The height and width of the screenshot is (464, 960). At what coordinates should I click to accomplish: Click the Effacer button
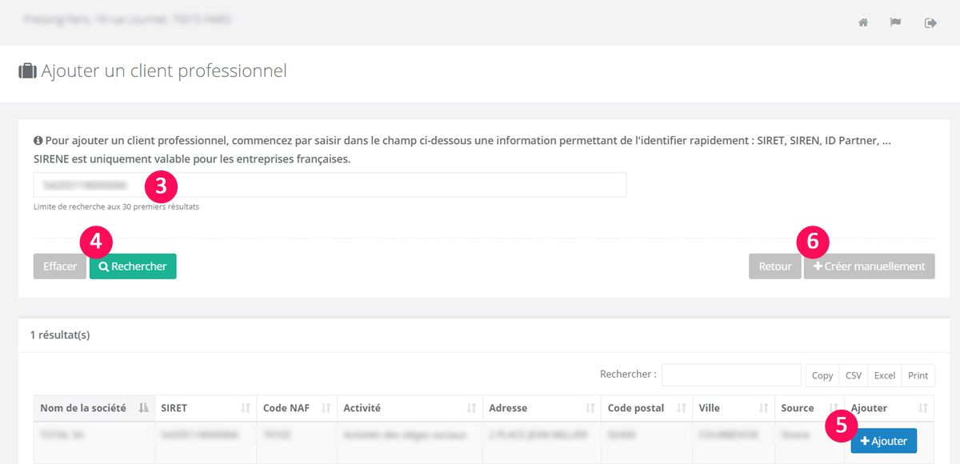[x=60, y=266]
